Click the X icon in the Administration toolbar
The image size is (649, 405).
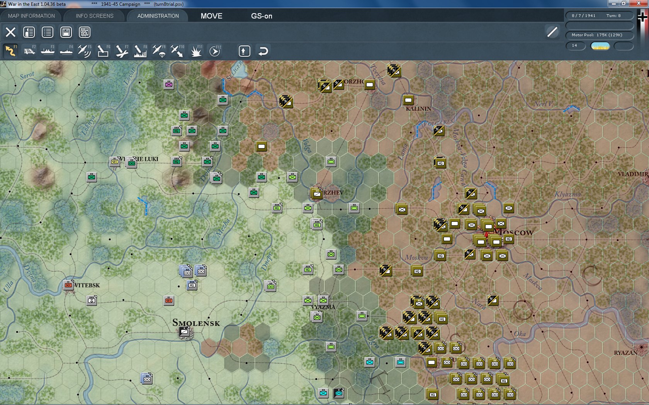[10, 32]
